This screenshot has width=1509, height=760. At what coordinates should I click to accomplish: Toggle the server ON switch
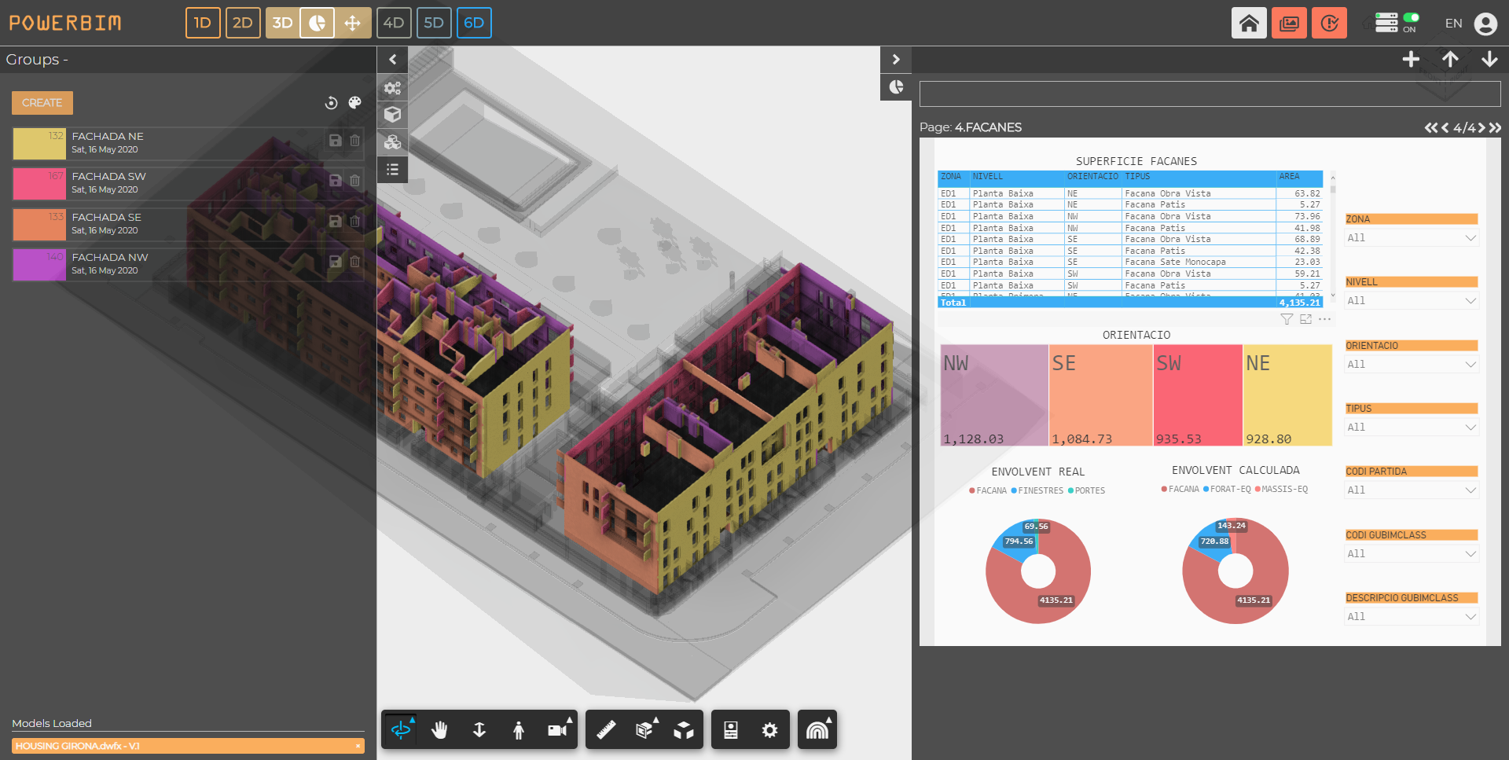coord(1412,17)
